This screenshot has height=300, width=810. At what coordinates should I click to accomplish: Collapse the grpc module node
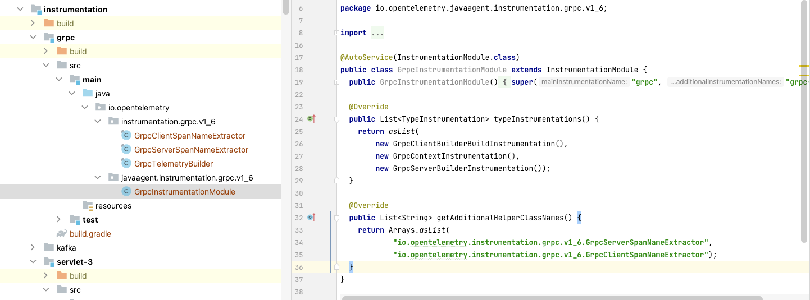(x=33, y=38)
